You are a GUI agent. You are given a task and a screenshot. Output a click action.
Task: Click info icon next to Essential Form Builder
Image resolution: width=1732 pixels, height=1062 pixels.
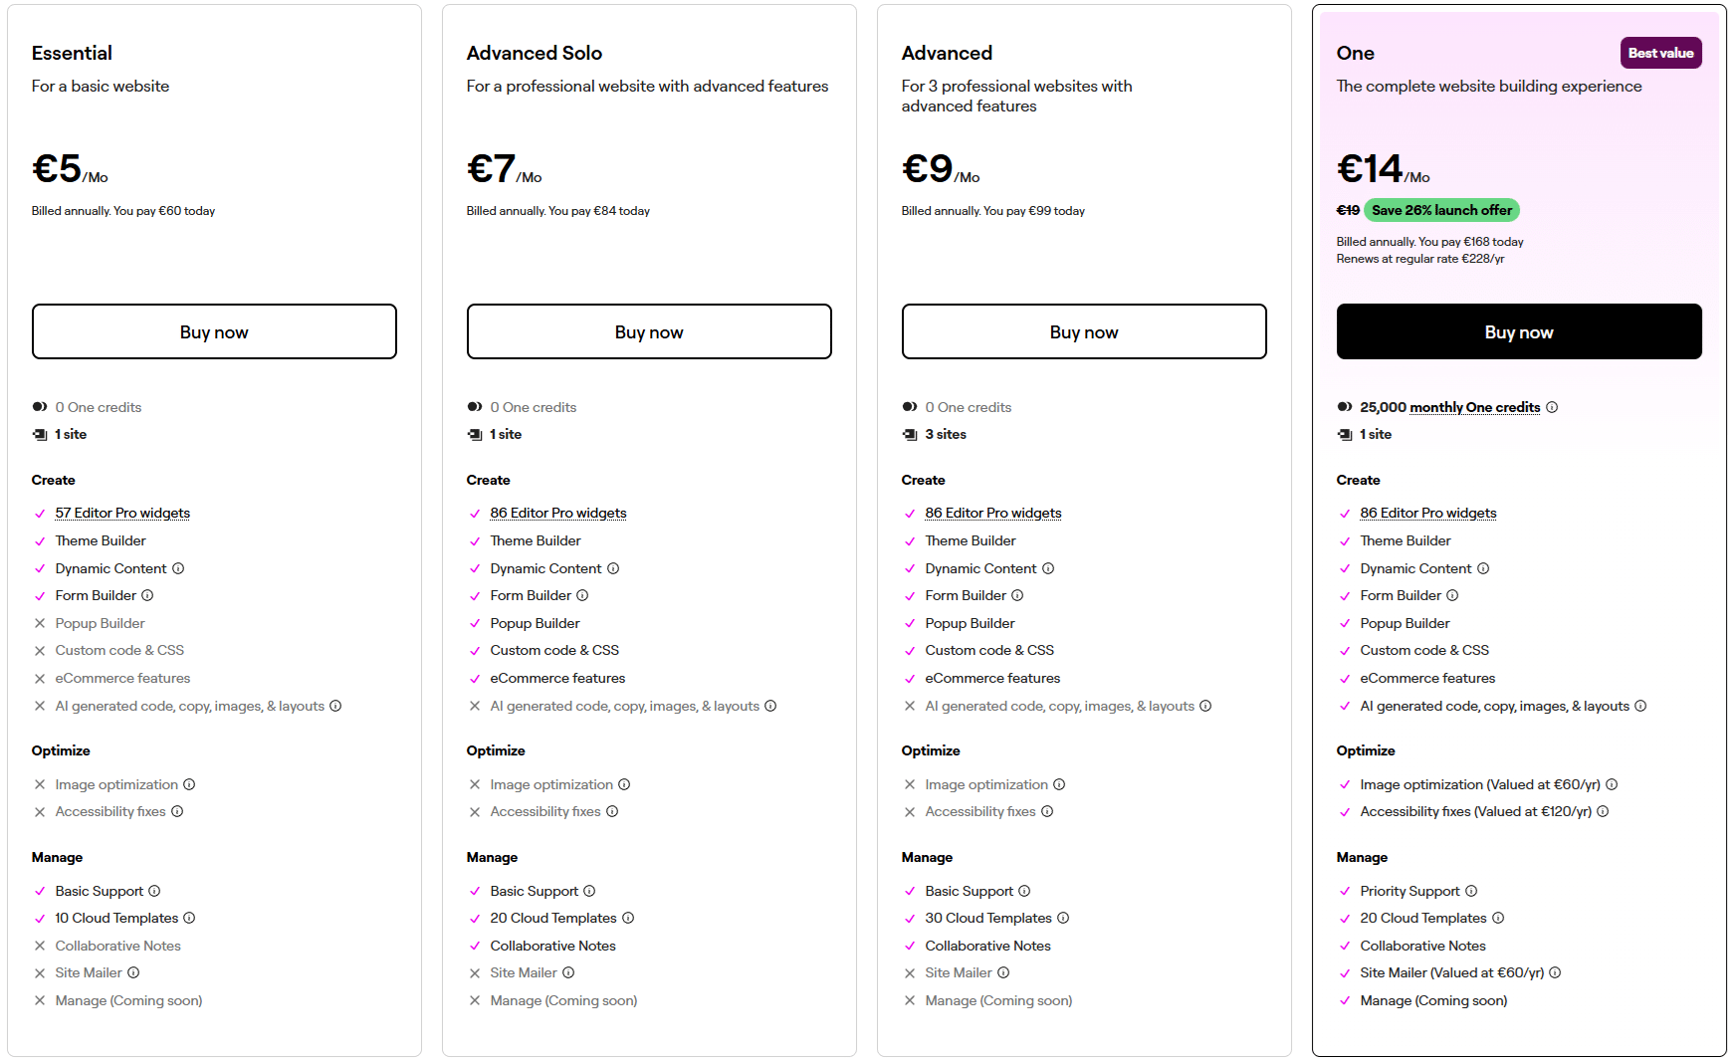click(147, 595)
